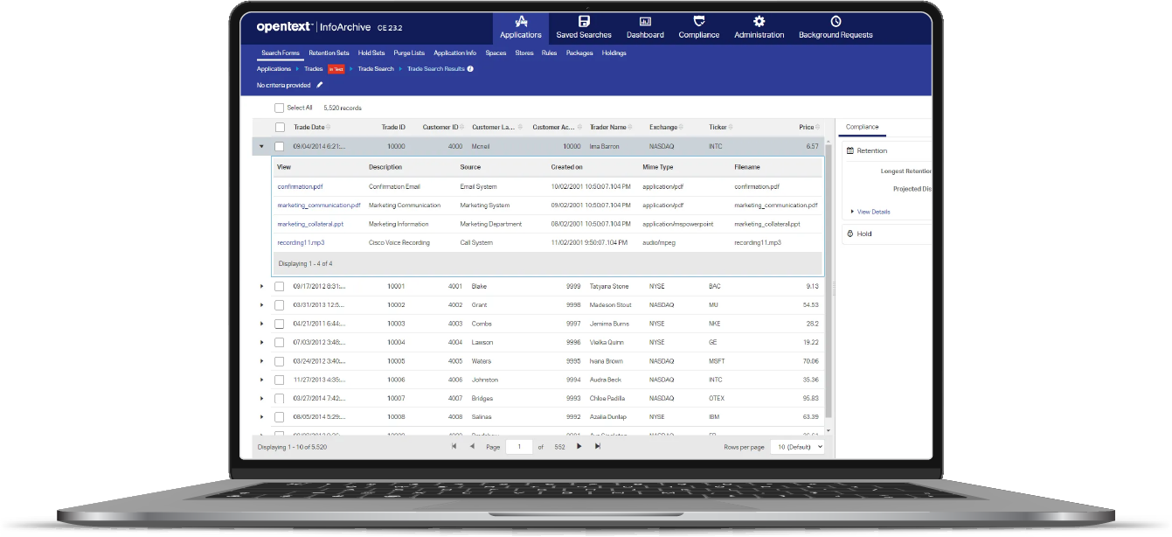Image resolution: width=1172 pixels, height=537 pixels.
Task: Check the row for Trade ID 10001
Action: [280, 286]
